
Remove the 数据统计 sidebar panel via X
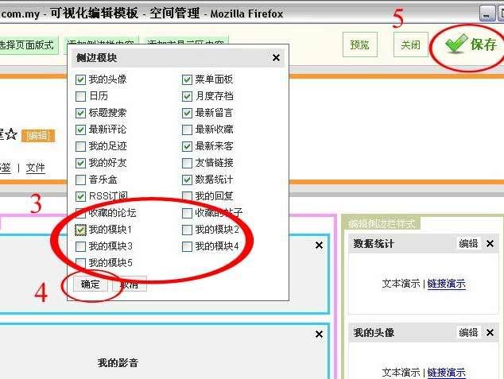pos(490,244)
